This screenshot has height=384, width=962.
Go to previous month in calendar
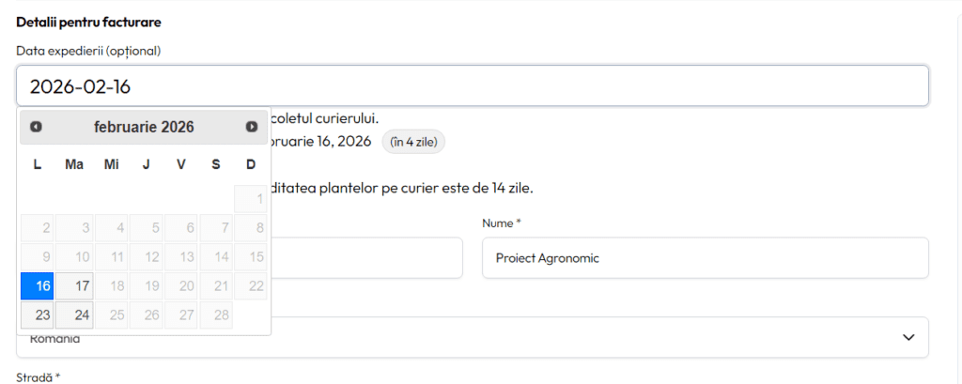tap(36, 127)
